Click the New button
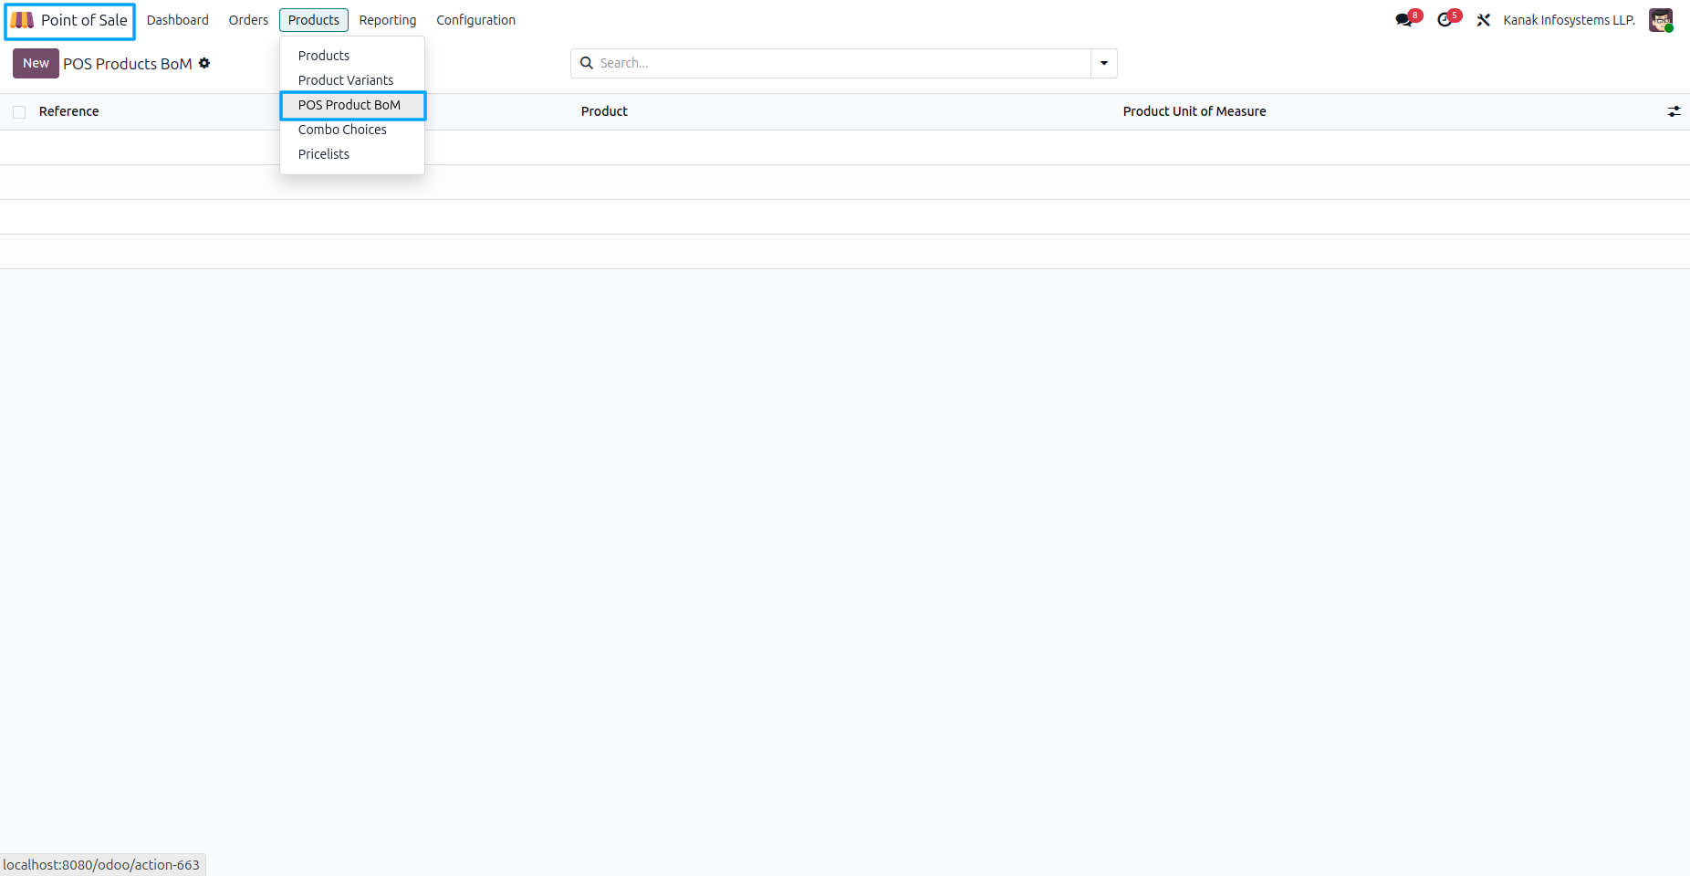The image size is (1690, 876). 36,63
